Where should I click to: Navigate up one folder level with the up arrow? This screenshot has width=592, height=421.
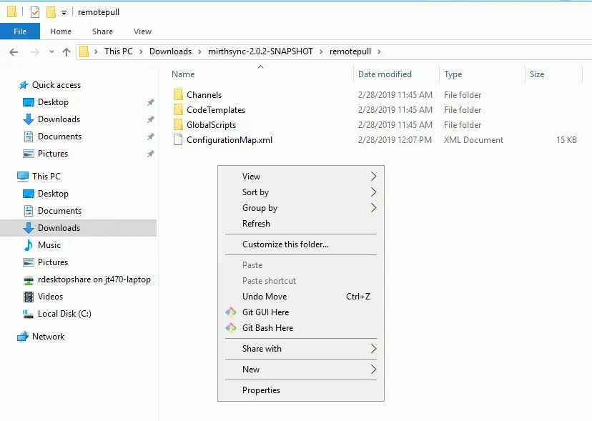[x=66, y=51]
